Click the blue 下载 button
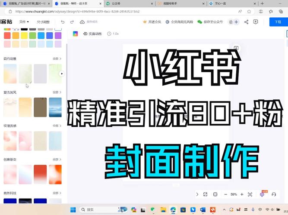 [x=278, y=22]
